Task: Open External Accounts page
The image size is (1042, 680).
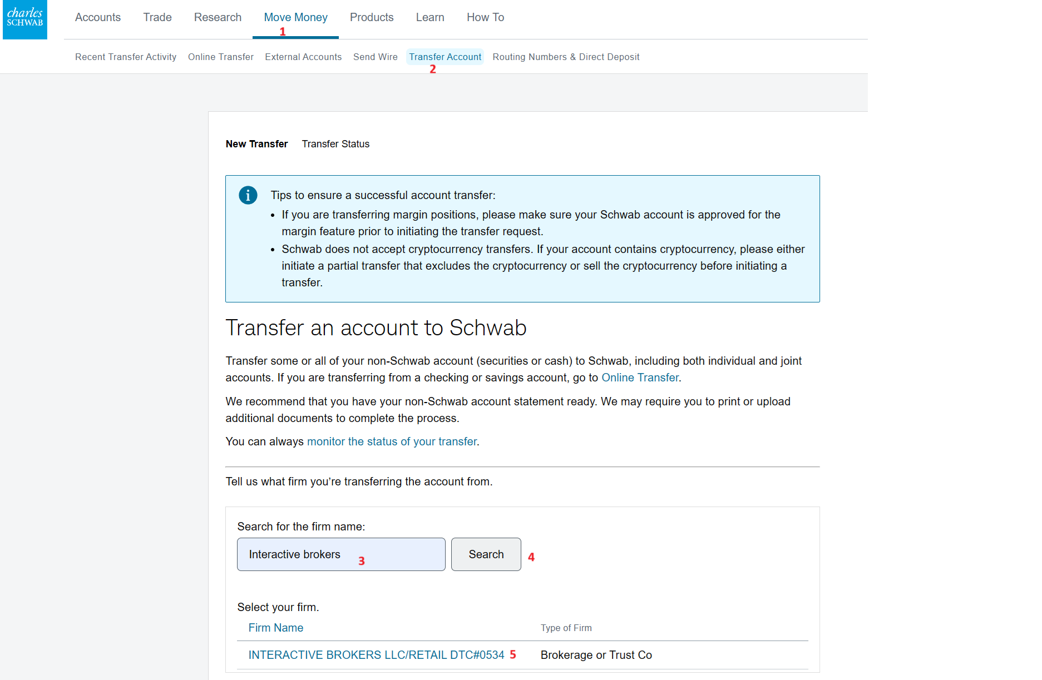Action: tap(303, 57)
